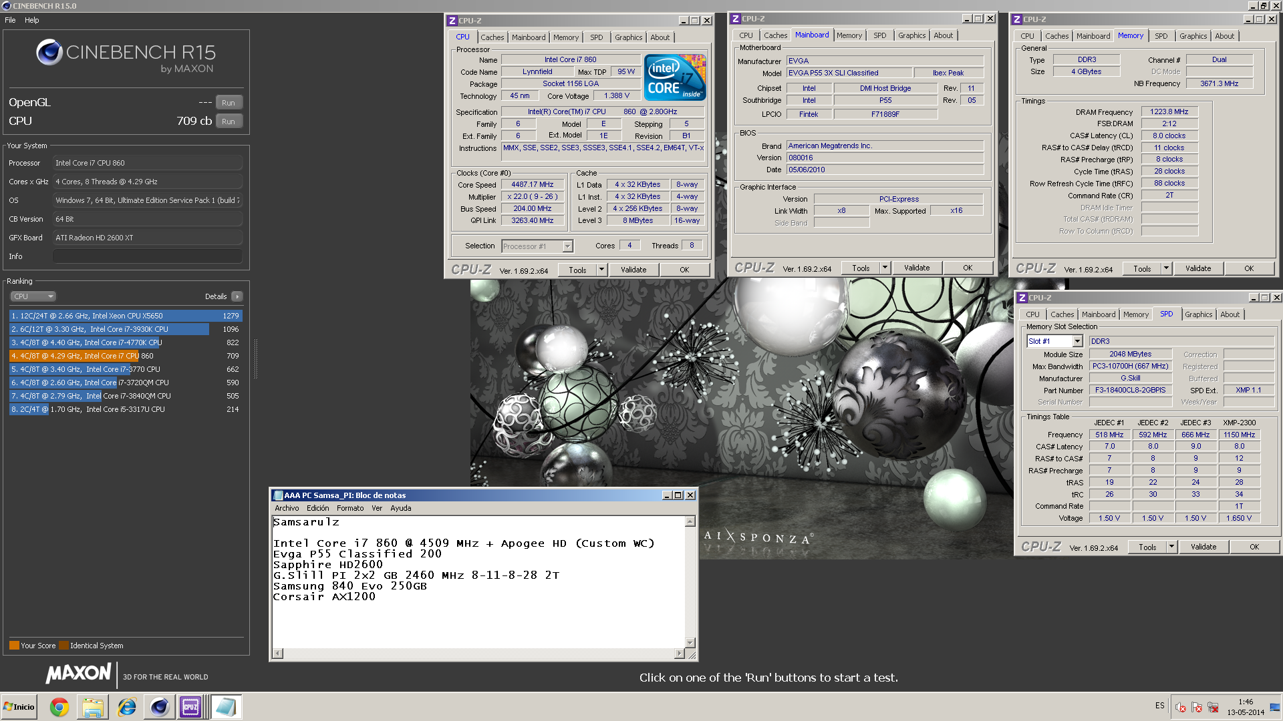Select the Intel Xeon X5650 ranking row
The width and height of the screenshot is (1283, 721).
[x=126, y=316]
